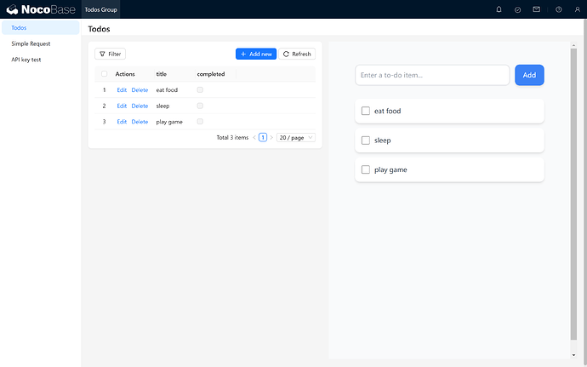Edit the sleep row
The height and width of the screenshot is (367, 587).
pos(122,106)
